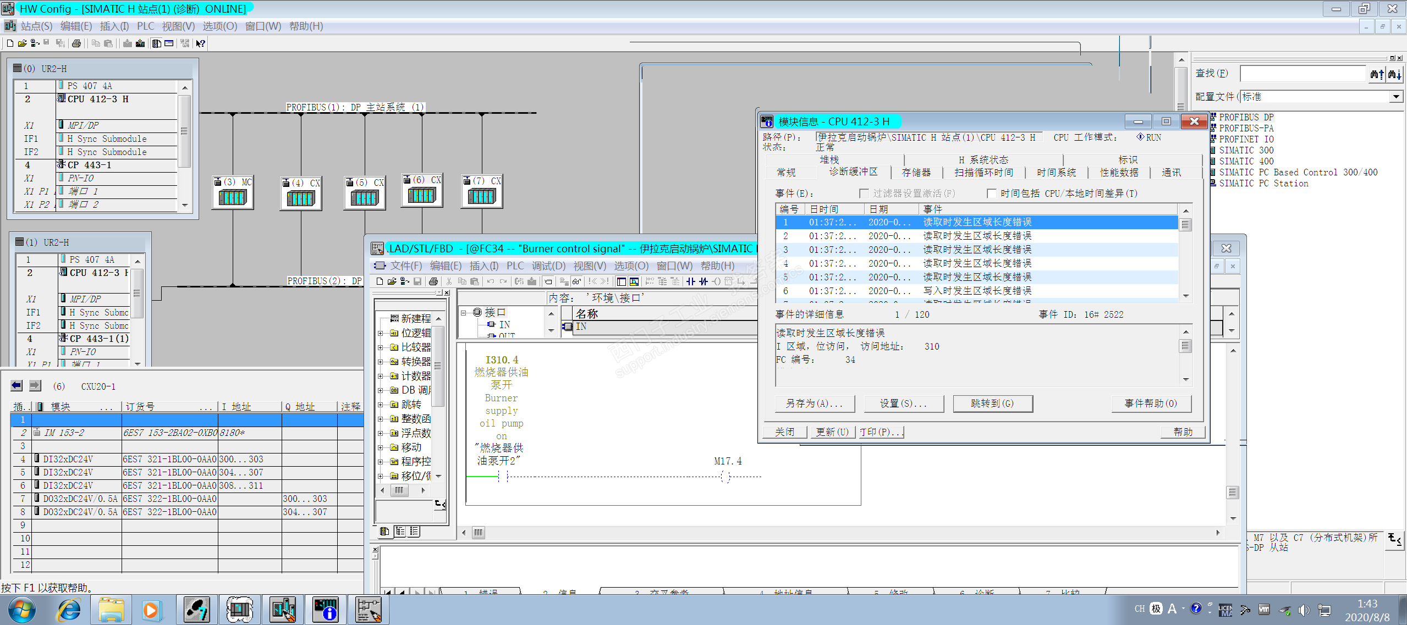Toggle the hardware catalog icon in HW Config toolbar
The height and width of the screenshot is (625, 1407).
click(157, 43)
